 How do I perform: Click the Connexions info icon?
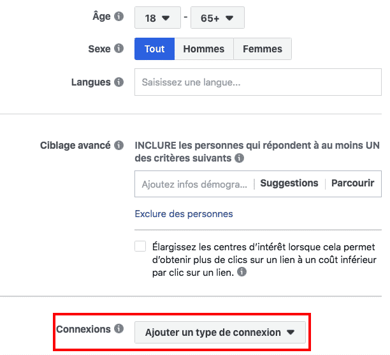[119, 329]
